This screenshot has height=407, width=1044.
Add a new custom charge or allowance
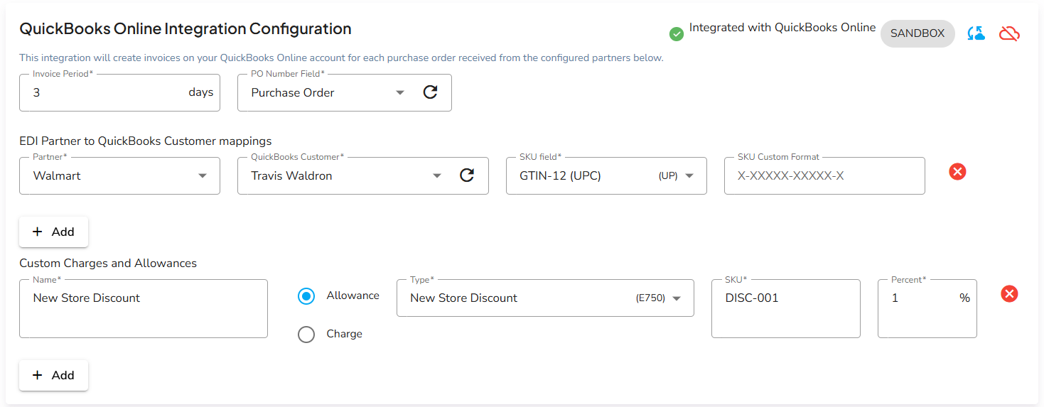click(53, 375)
